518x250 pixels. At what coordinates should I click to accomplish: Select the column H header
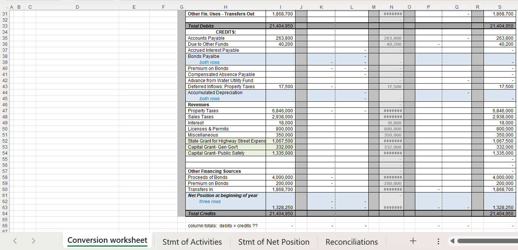225,6
